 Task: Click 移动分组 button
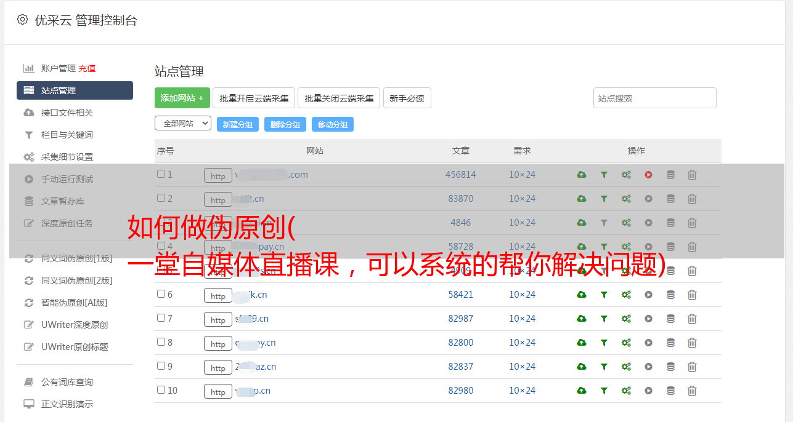click(x=333, y=124)
